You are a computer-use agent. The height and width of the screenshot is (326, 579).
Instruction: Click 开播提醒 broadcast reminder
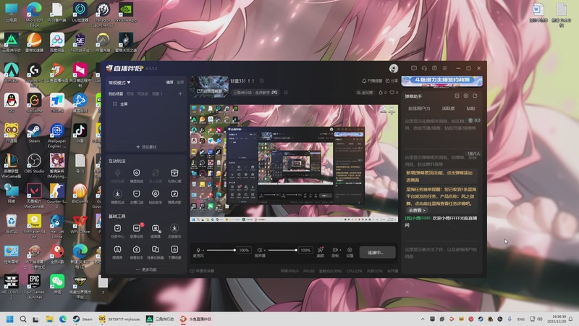tap(372, 80)
